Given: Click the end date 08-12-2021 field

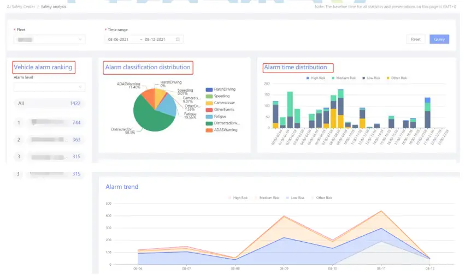Looking at the screenshot, I should pyautogui.click(x=155, y=39).
